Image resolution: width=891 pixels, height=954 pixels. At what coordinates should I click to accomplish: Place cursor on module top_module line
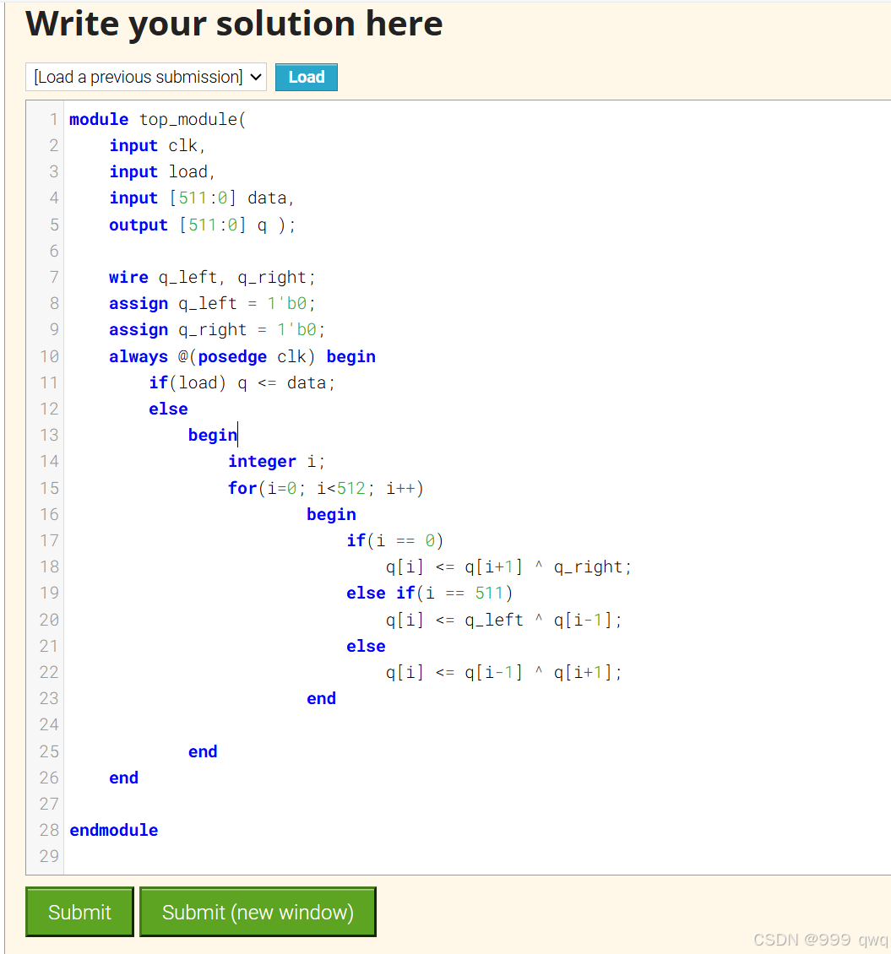coord(156,119)
